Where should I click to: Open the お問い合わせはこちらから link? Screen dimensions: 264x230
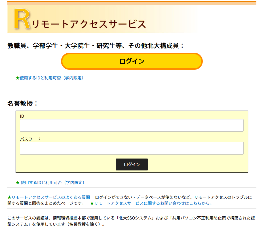tap(153, 203)
